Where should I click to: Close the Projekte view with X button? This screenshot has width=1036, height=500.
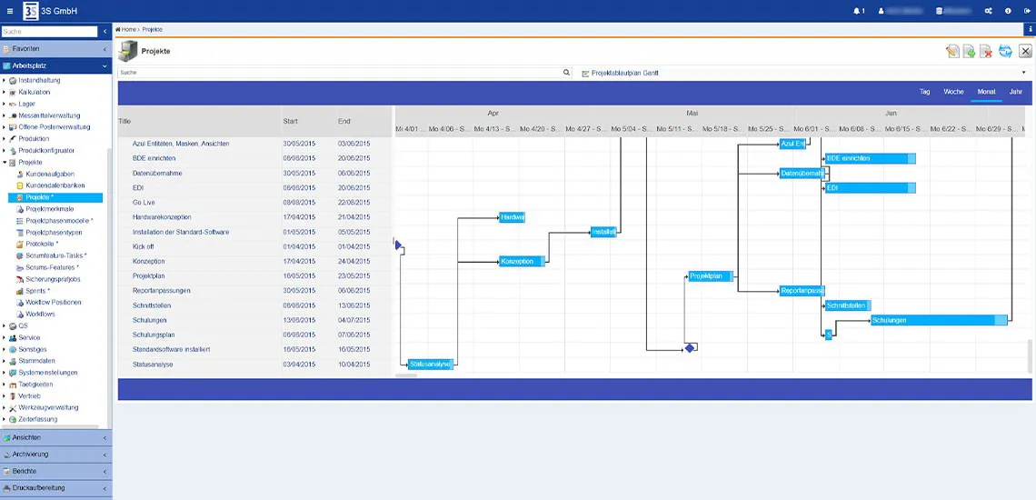click(x=1025, y=52)
